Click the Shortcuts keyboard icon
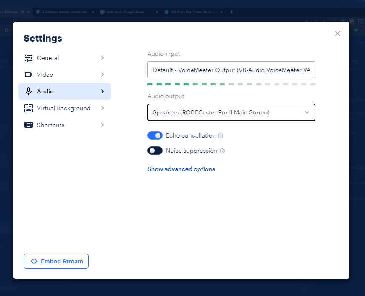This screenshot has width=365, height=296. 29,125
